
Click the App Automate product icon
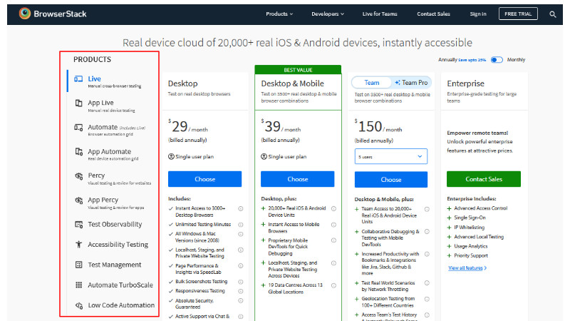point(78,151)
